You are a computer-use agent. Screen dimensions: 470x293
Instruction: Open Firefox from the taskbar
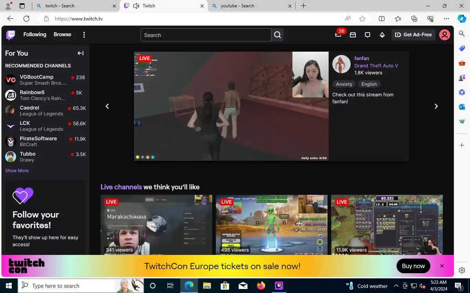pyautogui.click(x=261, y=286)
